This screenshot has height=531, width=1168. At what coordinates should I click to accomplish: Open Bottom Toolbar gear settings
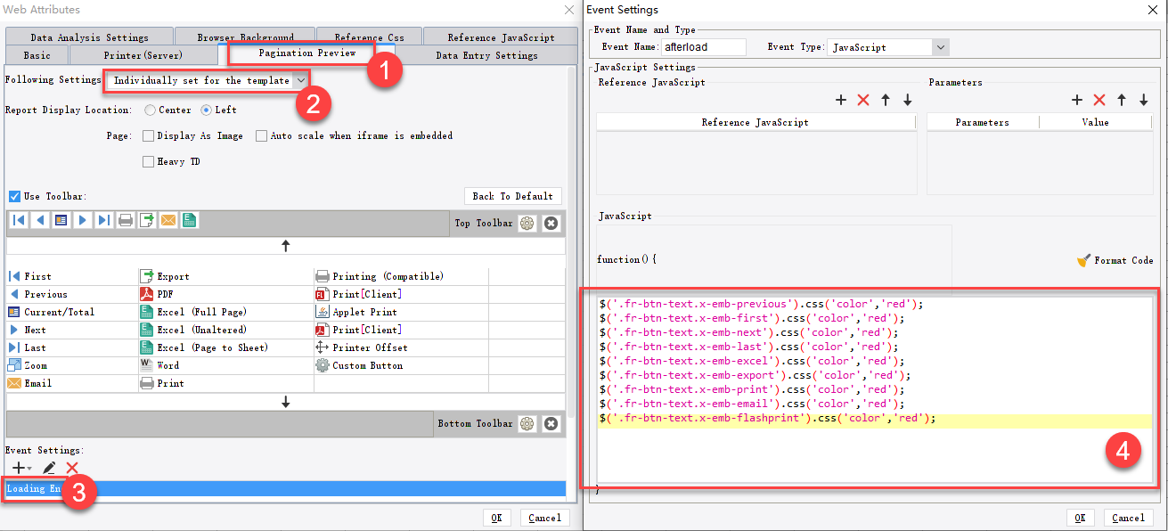coord(528,423)
